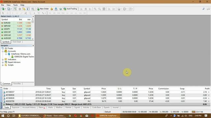Select the Draw Trendline tool
This screenshot has width=211, height=118.
(x=21, y=13)
